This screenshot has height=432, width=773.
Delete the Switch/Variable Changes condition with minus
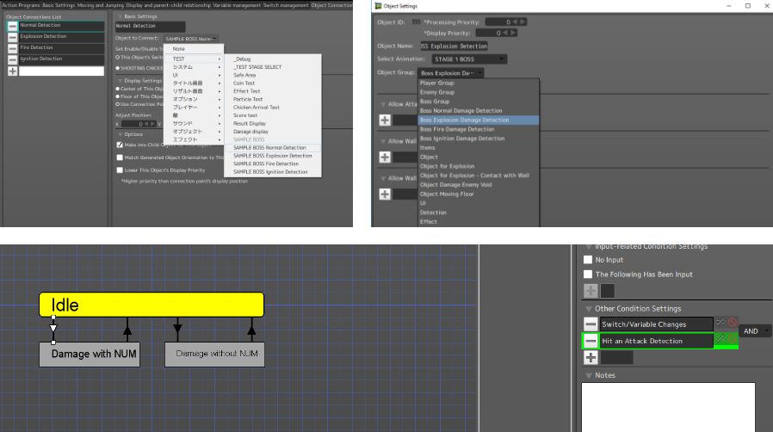(x=591, y=324)
